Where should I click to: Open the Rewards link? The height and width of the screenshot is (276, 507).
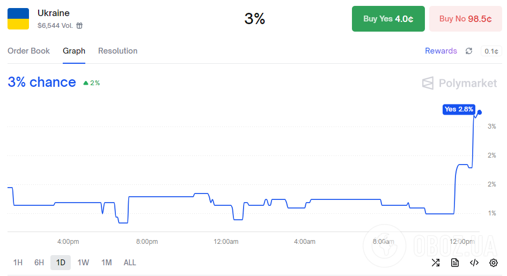pyautogui.click(x=440, y=51)
